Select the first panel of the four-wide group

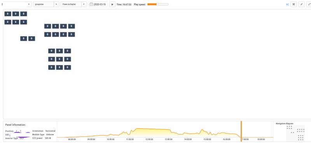[47, 26]
